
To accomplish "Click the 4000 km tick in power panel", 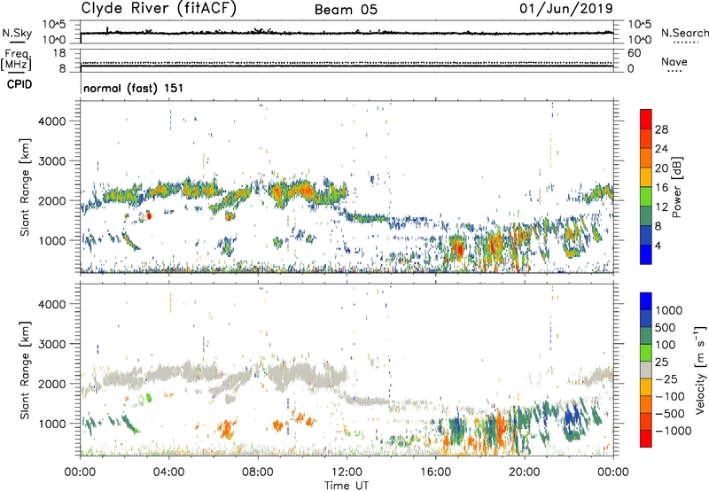I will pos(51,121).
